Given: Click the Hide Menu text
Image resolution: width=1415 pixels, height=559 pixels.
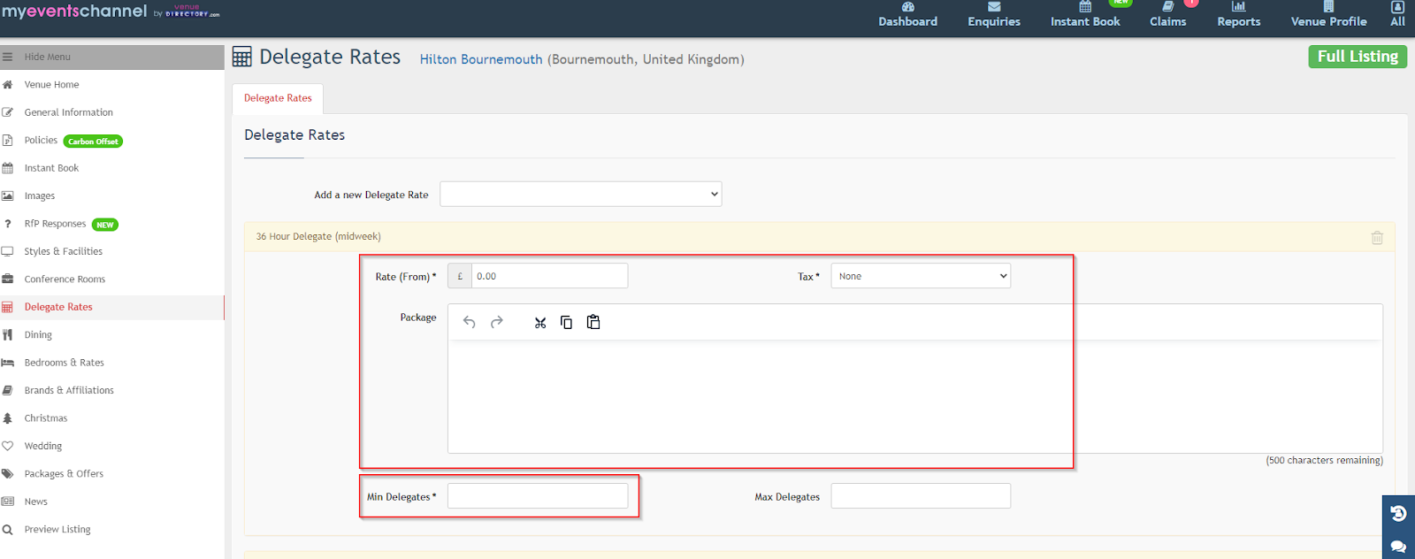Looking at the screenshot, I should (48, 57).
